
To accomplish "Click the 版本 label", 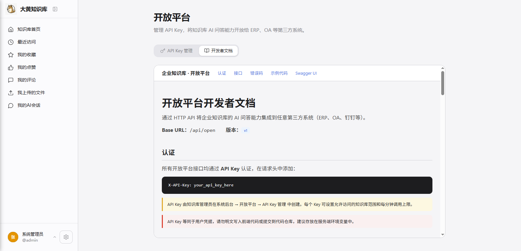I will coord(232,130).
